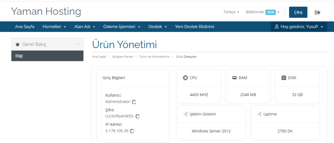The height and width of the screenshot is (143, 334).
Task: Click the Uptime paper-plane icon
Action: 259,114
